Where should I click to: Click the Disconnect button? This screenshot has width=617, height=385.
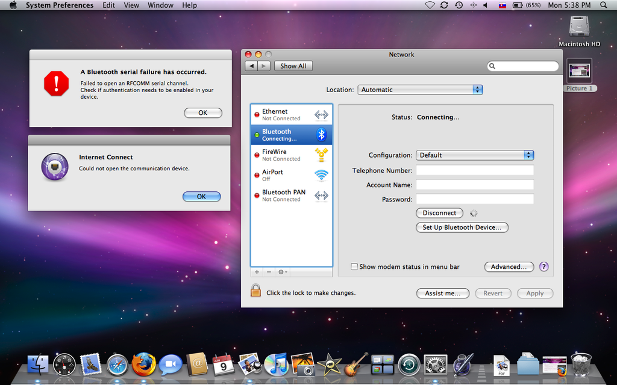(439, 213)
